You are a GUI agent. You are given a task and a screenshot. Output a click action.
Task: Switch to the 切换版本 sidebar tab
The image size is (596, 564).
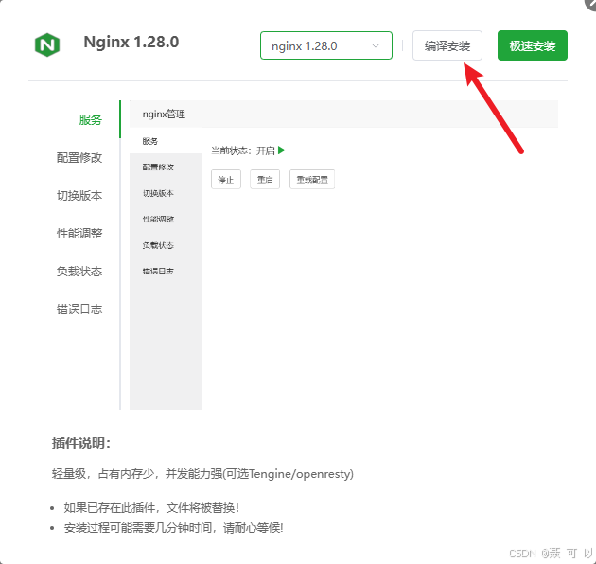79,196
